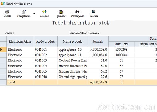Select the Huawei Bluetooth product cell

72,66
